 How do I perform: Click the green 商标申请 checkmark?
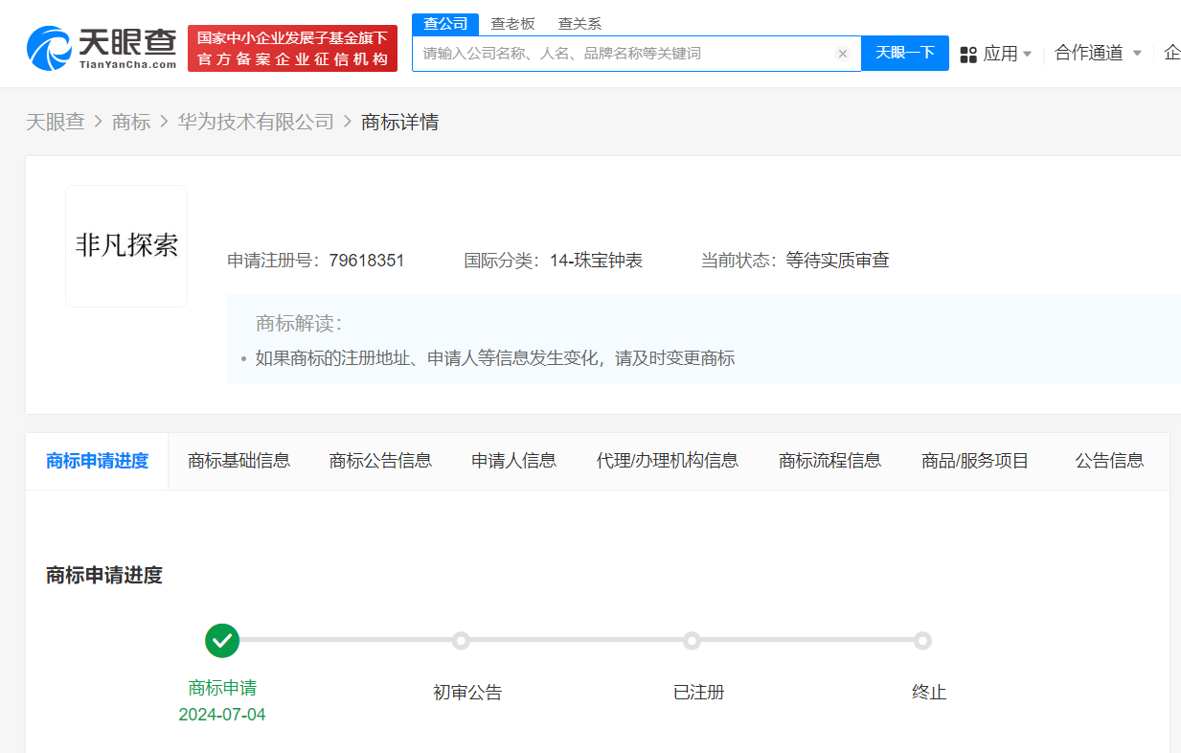point(222,641)
